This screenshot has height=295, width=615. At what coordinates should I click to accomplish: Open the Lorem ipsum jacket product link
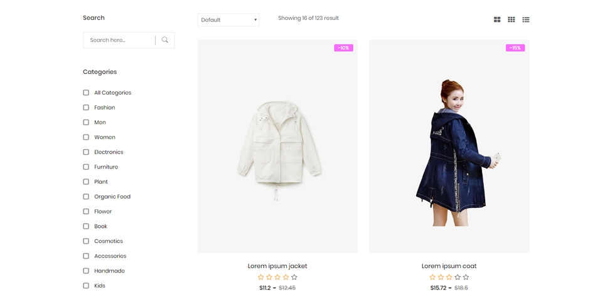pos(277,266)
